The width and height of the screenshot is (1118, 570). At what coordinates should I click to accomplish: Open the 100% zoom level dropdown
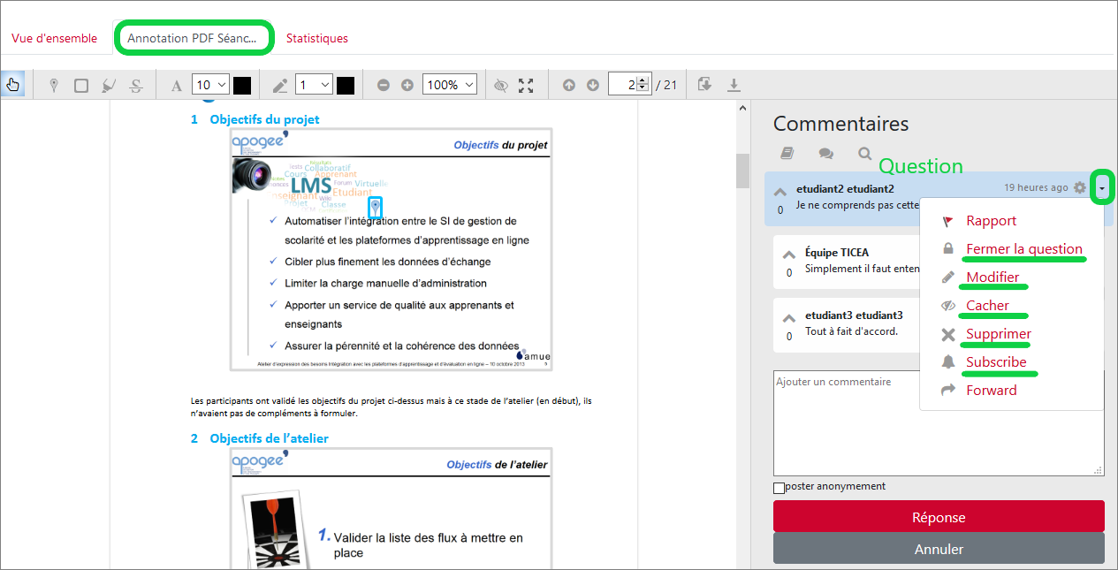tap(450, 85)
